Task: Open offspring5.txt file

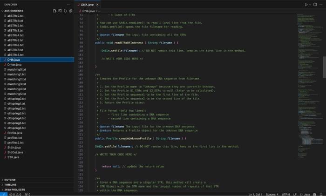Action: point(16,123)
